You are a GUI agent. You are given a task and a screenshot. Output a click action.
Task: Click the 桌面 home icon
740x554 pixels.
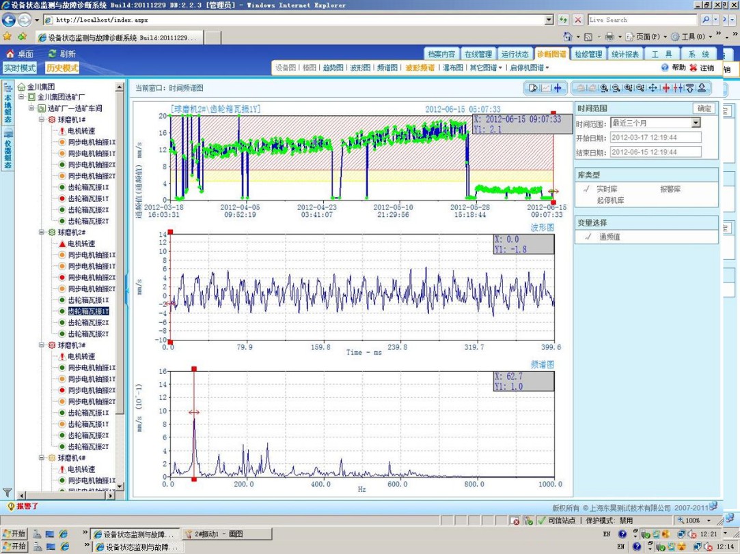(x=10, y=54)
